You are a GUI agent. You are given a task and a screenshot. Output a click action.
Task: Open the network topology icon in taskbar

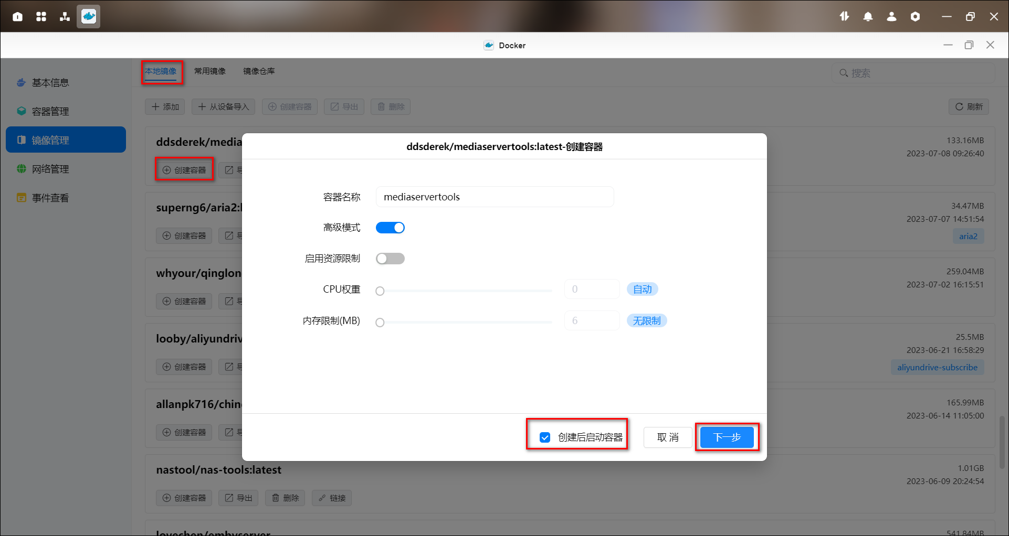[x=65, y=17]
